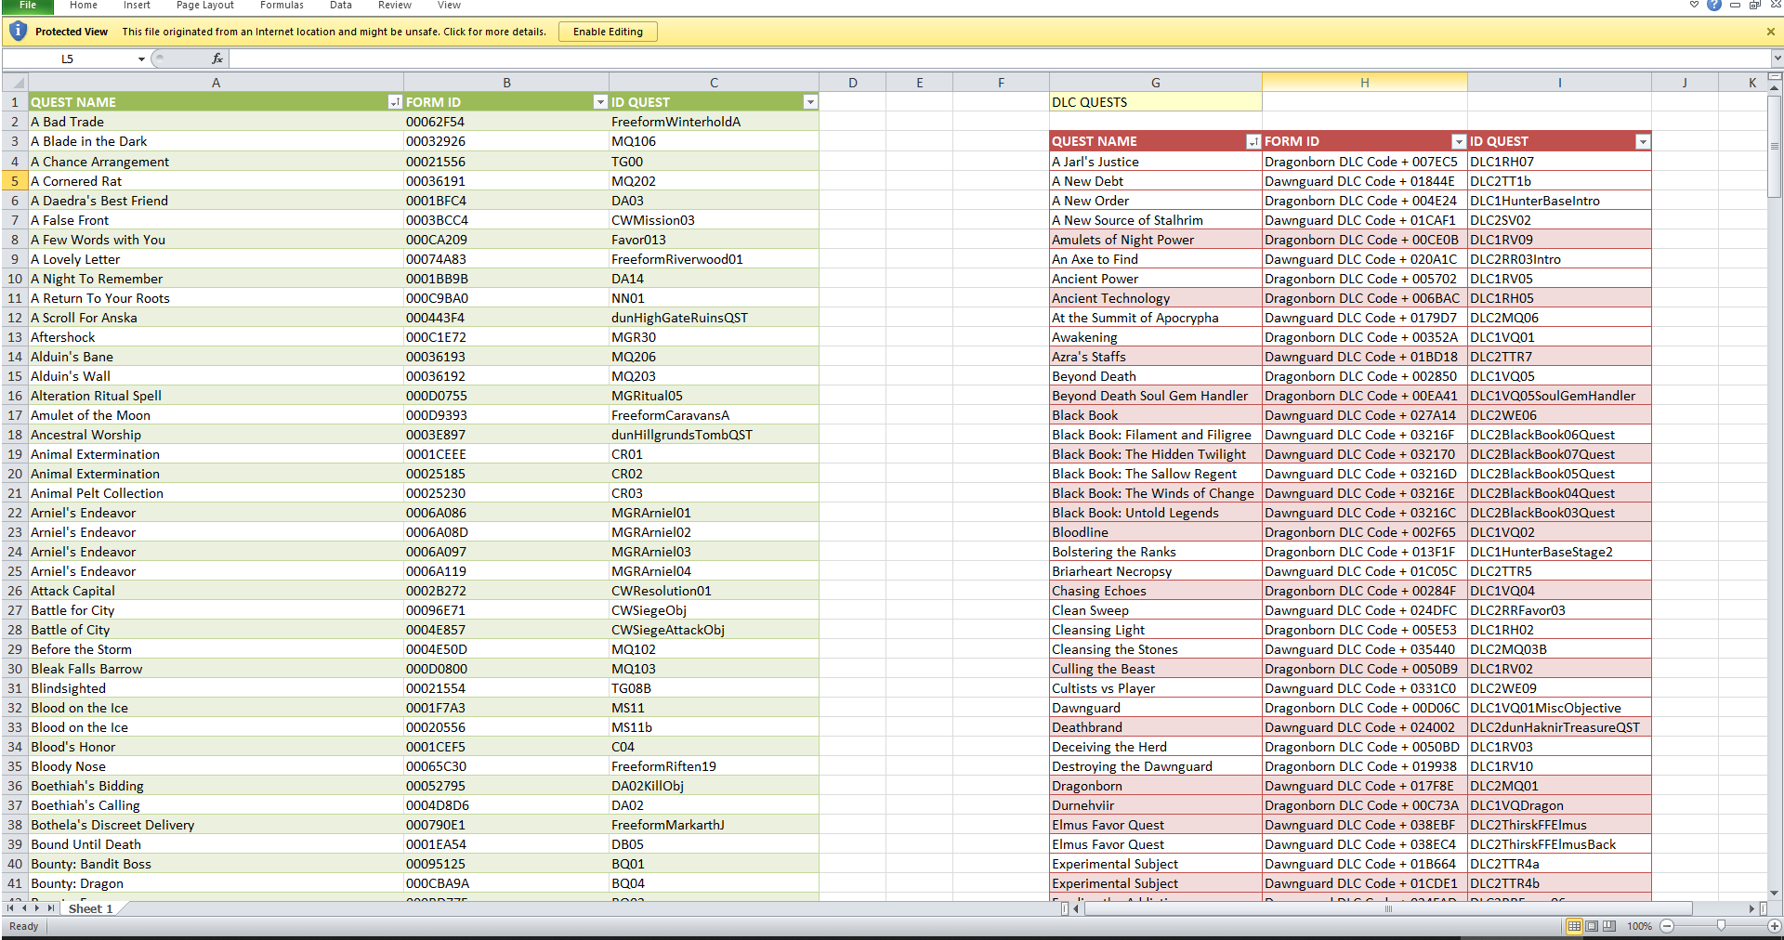Expand the Name Box dropdown

tap(141, 59)
